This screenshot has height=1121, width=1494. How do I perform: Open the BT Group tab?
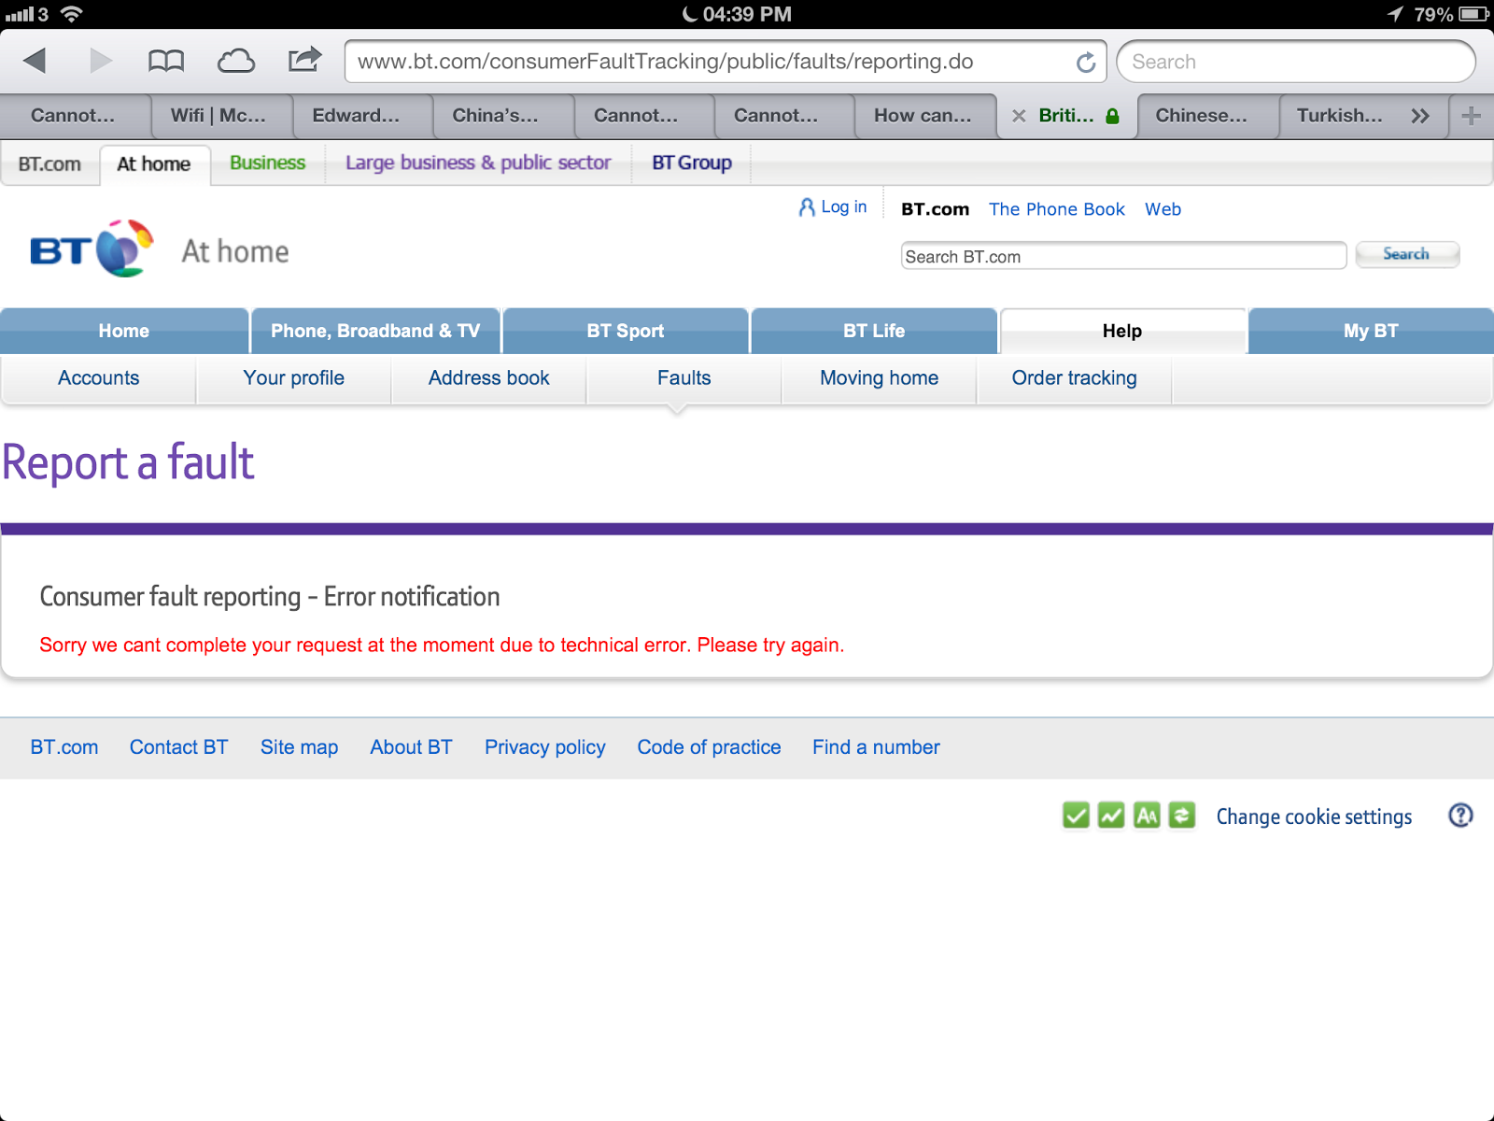[692, 163]
